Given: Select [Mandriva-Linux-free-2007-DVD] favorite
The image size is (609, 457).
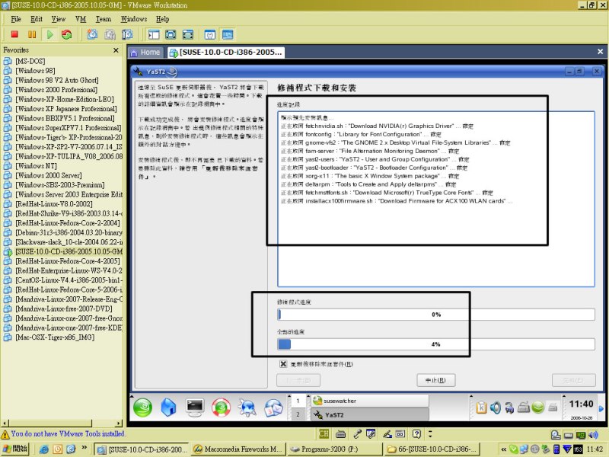Looking at the screenshot, I should pos(64,308).
